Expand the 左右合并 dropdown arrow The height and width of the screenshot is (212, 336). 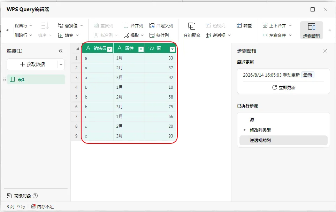click(x=290, y=35)
